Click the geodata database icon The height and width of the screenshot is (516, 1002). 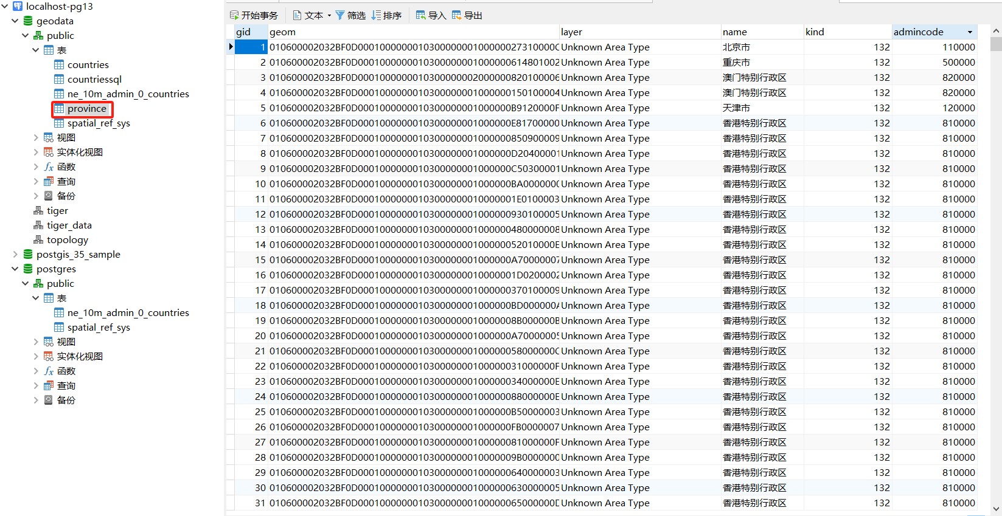click(28, 21)
